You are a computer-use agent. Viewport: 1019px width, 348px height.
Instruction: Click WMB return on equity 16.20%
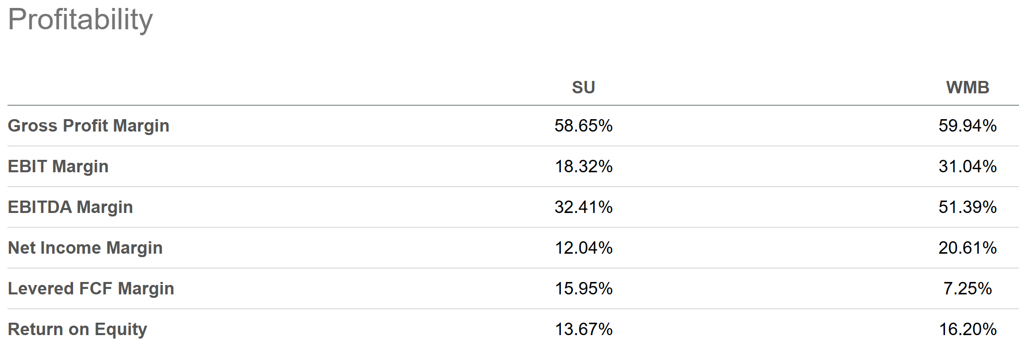967,329
